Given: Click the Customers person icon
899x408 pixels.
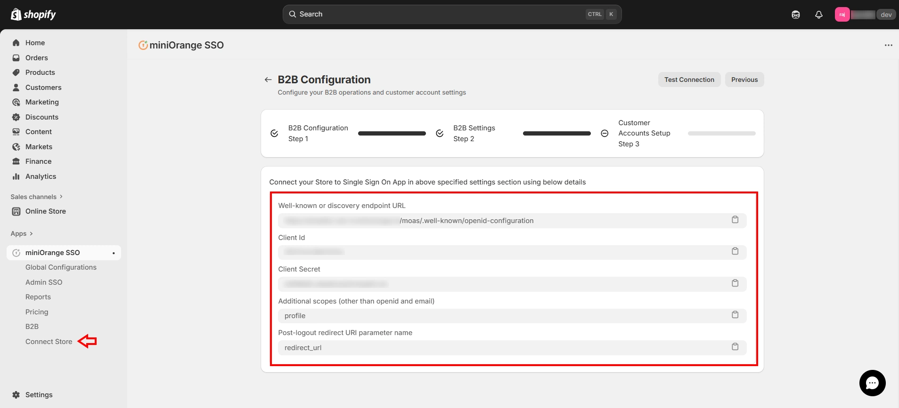Looking at the screenshot, I should pyautogui.click(x=16, y=88).
